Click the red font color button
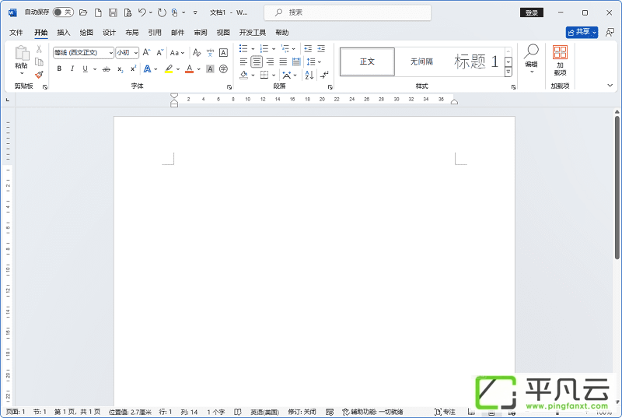 tap(190, 69)
